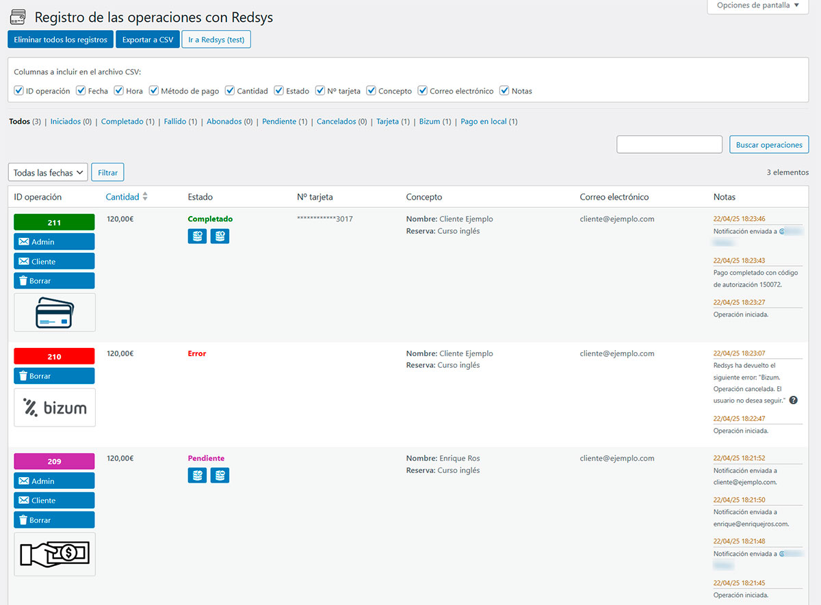Disable the Correo electrónico CSV column checkbox
The image size is (821, 605).
[423, 90]
